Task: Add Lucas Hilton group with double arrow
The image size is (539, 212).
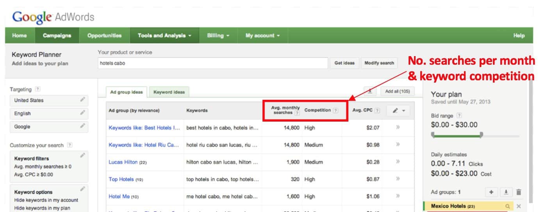Action: click(398, 162)
